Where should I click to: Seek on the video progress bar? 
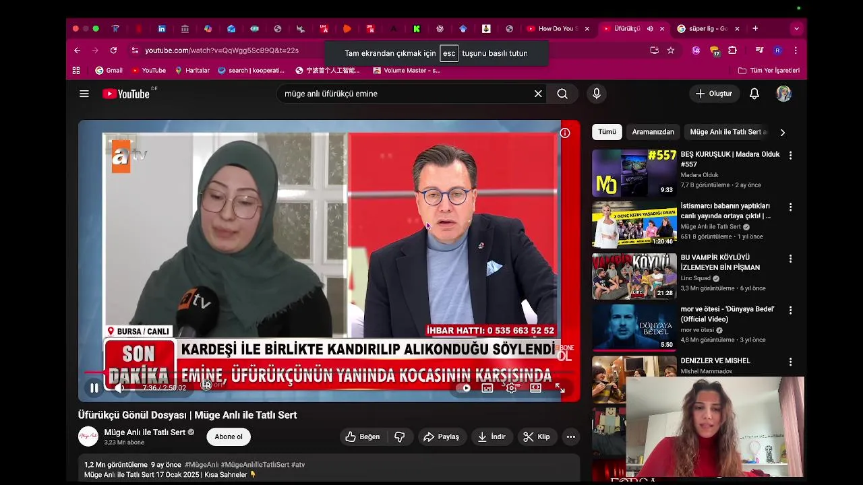click(x=329, y=372)
